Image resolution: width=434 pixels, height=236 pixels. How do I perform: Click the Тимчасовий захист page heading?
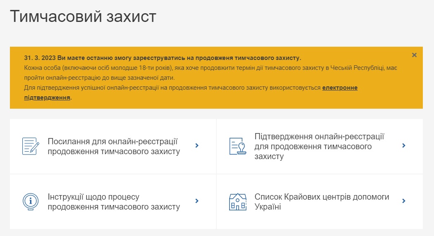(x=83, y=16)
